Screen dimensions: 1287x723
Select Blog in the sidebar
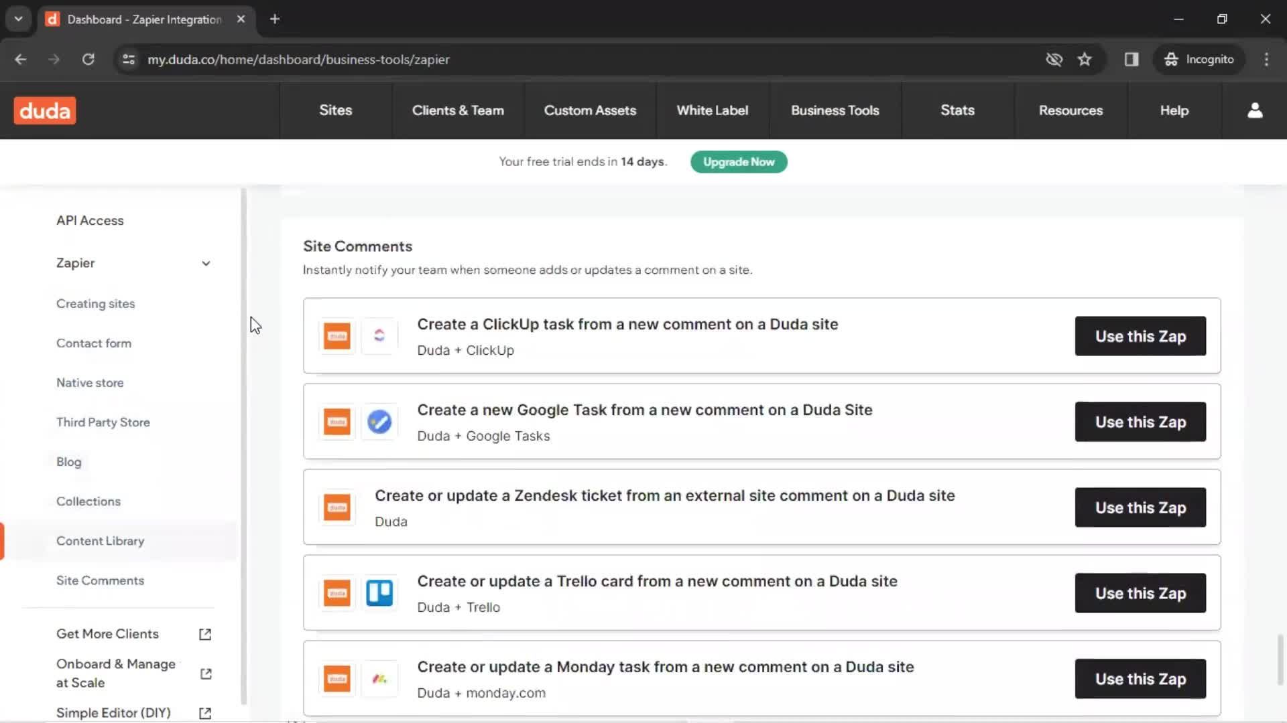click(69, 461)
